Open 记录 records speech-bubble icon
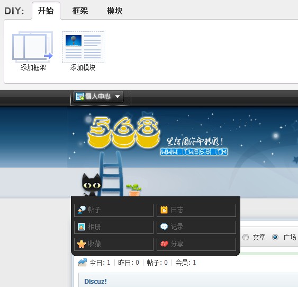 (x=164, y=227)
